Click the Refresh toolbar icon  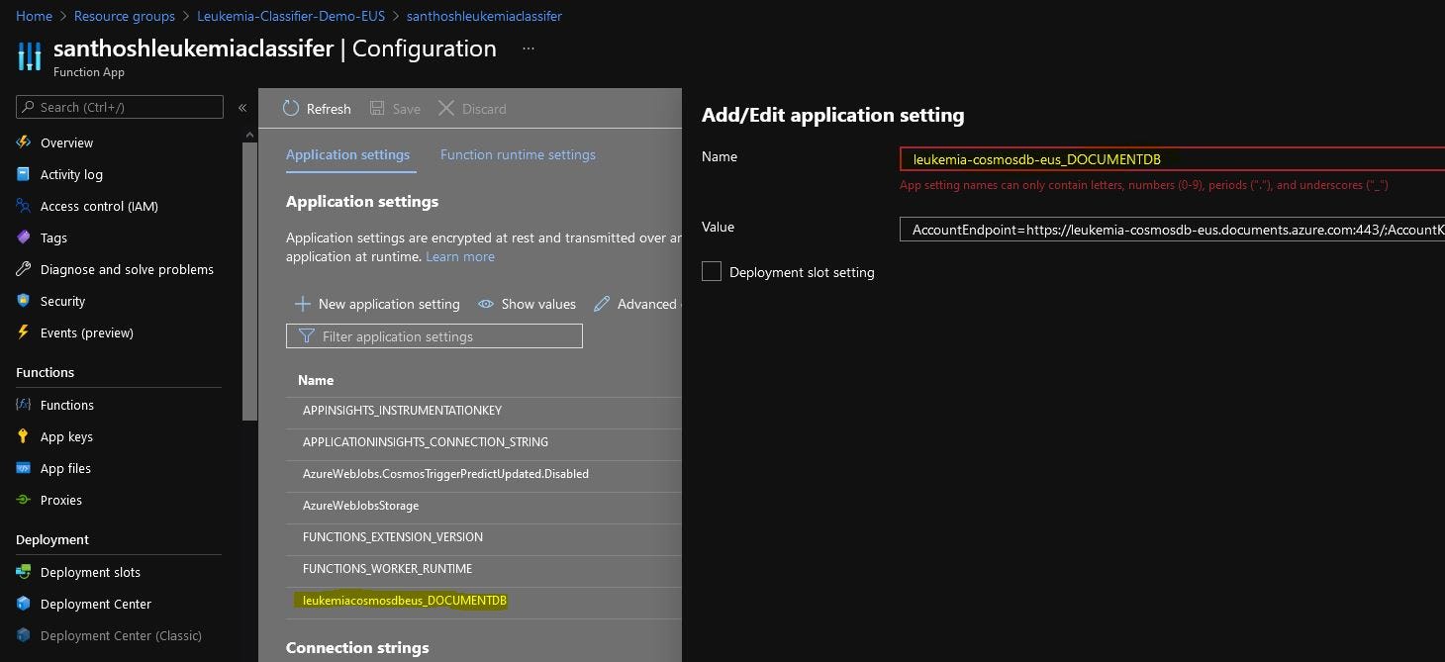(291, 108)
